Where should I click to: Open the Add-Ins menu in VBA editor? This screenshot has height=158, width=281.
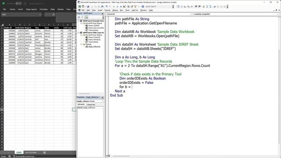[135, 10]
